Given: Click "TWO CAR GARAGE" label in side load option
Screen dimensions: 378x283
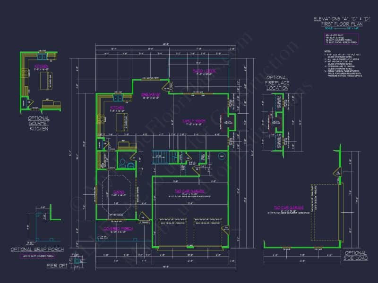Looking at the screenshot, I should [x=289, y=208].
